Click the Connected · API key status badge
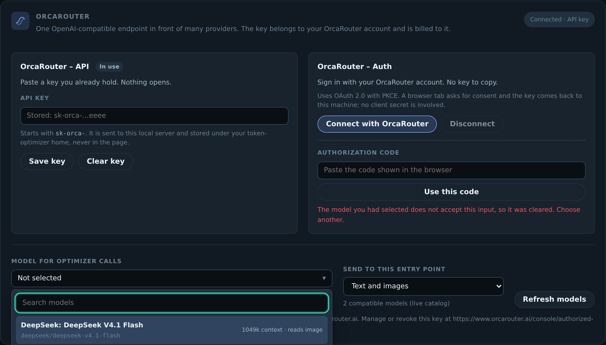Screen dimensions: 606x345 click(x=559, y=20)
